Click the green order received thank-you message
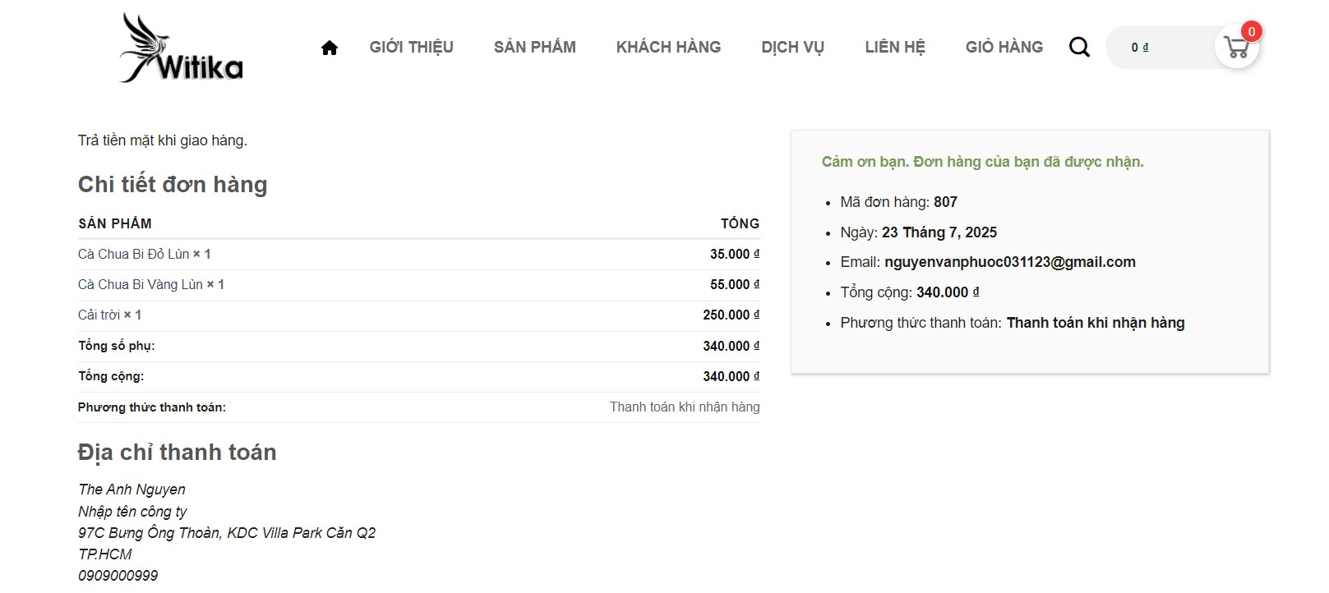The image size is (1329, 593). coord(982,162)
